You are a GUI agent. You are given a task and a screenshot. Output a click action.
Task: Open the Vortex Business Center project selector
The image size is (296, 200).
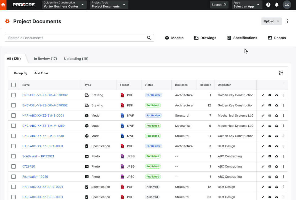(x=64, y=5)
